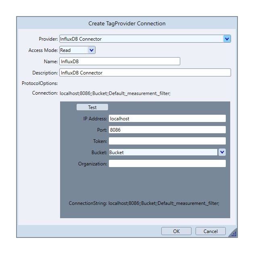Screen dimensions: 254x254
Task: Click the InfluxDB Connector provider combo box
Action: [x=141, y=39]
